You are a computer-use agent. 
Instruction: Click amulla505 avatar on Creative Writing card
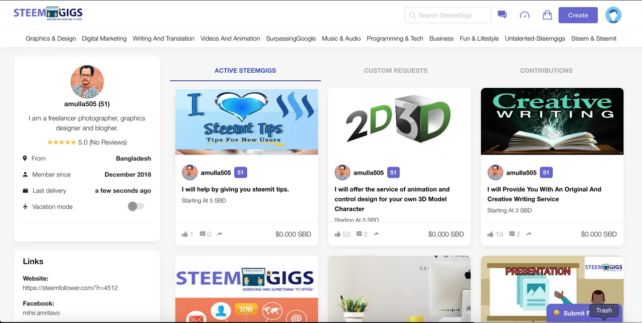[x=496, y=173]
